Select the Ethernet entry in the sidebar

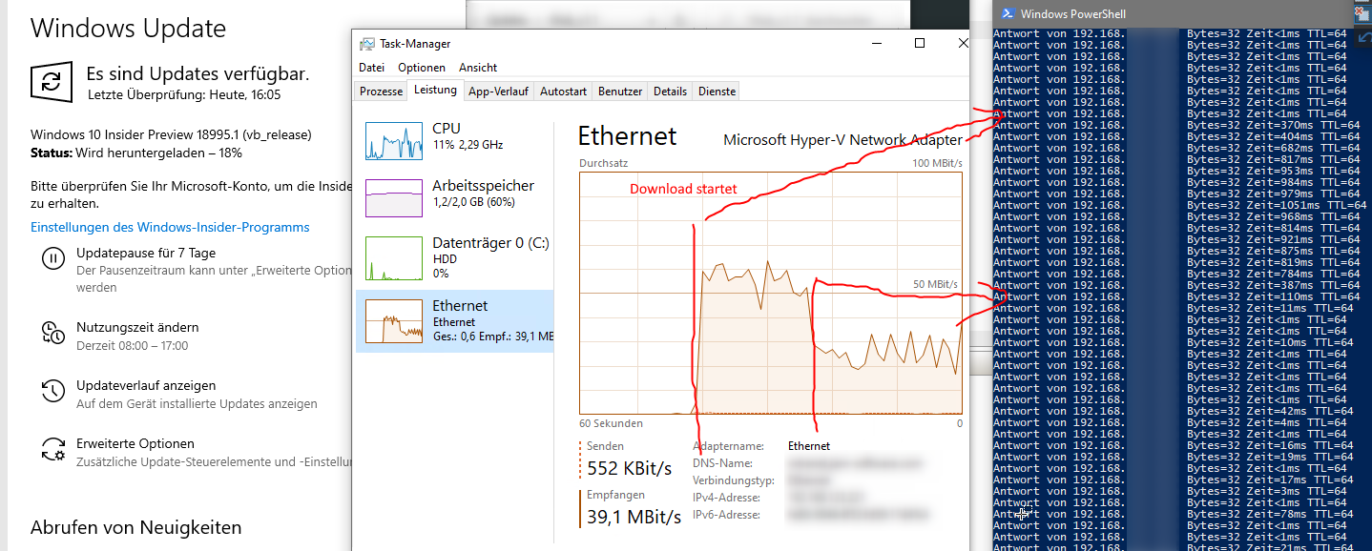(454, 321)
